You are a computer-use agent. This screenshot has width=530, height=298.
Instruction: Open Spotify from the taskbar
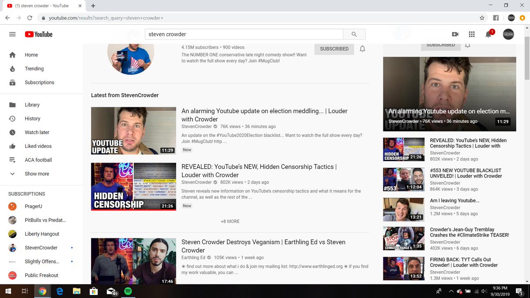[128, 291]
